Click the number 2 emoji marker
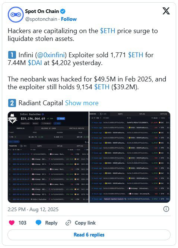The image size is (178, 248). [12, 103]
